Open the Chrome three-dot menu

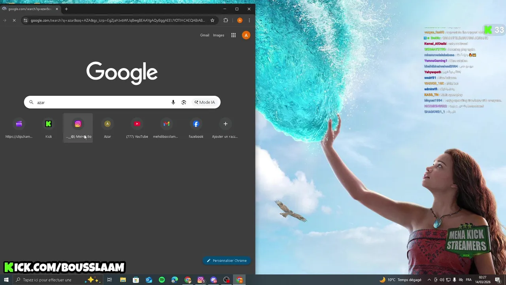249,20
